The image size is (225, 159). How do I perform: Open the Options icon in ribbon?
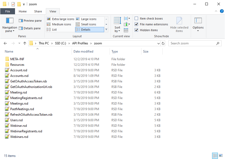pos(198,21)
